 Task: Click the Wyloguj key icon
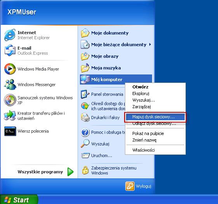pos(130,186)
